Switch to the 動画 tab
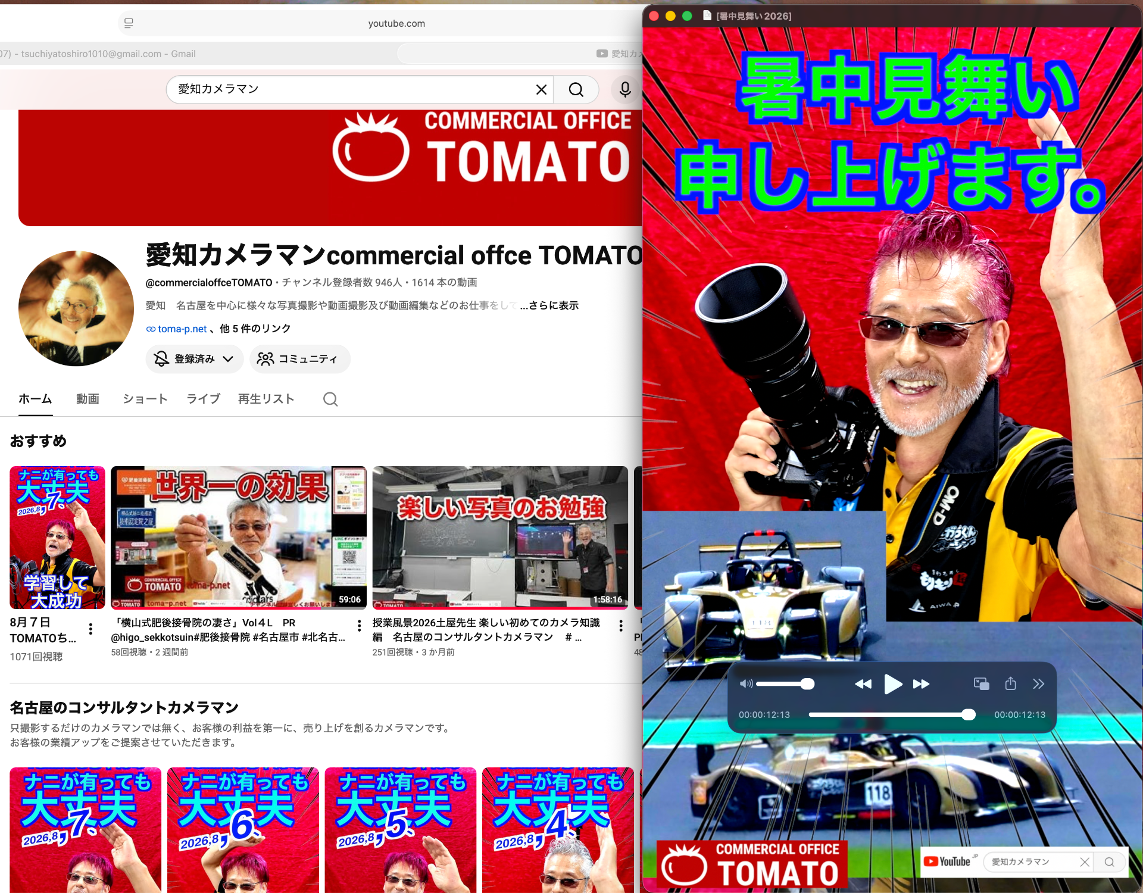1143x893 pixels. (88, 399)
